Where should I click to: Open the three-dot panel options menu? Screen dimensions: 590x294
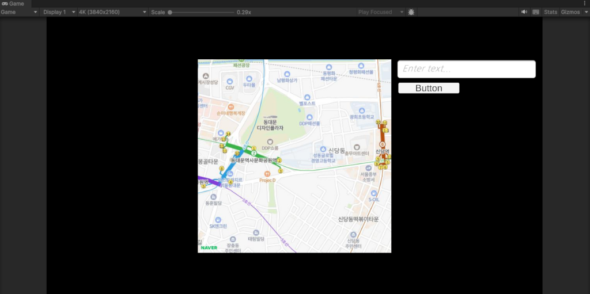click(585, 3)
